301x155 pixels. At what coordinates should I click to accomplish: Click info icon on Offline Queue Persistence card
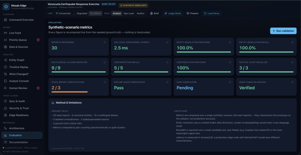click(167, 82)
